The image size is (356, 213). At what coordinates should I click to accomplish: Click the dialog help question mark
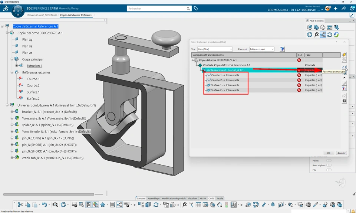[x=336, y=42]
